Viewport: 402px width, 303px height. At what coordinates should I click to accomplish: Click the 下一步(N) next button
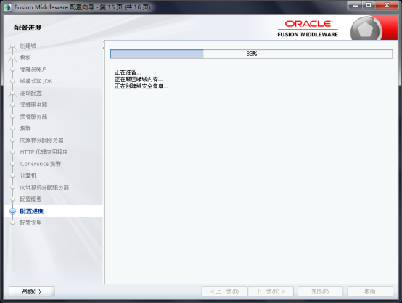[271, 291]
